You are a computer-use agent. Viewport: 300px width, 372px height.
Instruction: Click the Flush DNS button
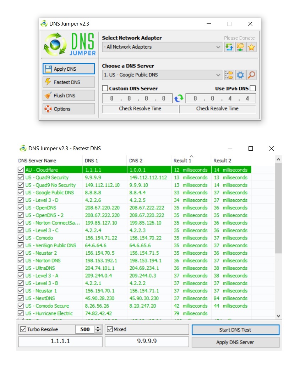tap(69, 95)
